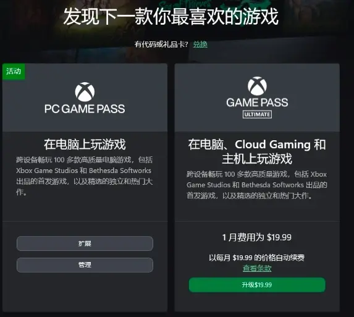Click the green 活动 badge

[14, 72]
